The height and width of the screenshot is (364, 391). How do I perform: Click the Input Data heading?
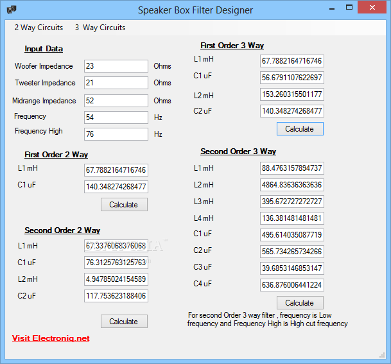click(x=44, y=49)
